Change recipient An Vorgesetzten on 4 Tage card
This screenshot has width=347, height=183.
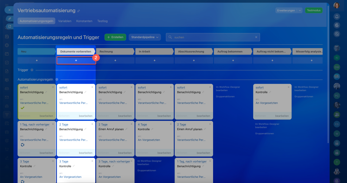[149, 140]
